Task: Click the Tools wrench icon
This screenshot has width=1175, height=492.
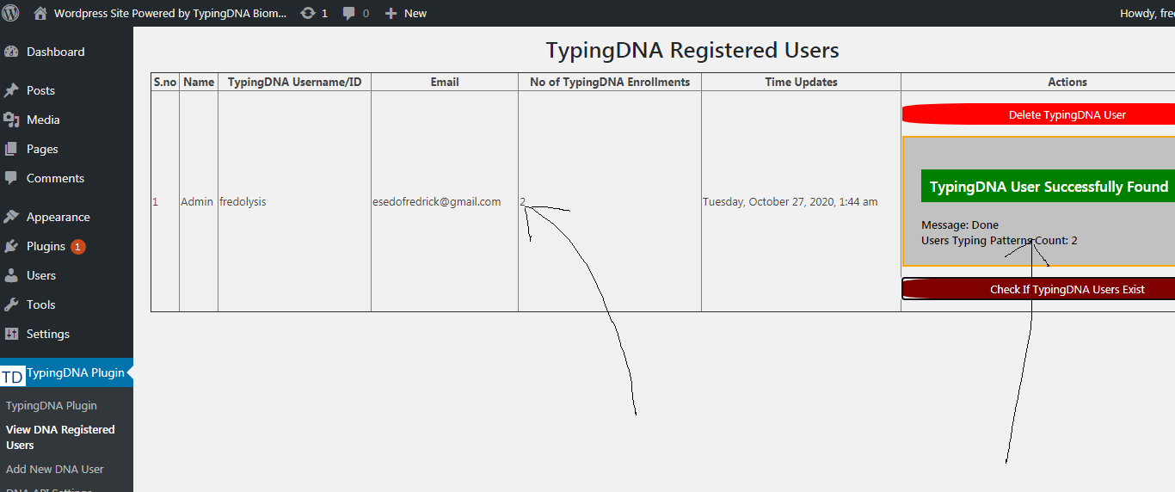Action: tap(11, 304)
